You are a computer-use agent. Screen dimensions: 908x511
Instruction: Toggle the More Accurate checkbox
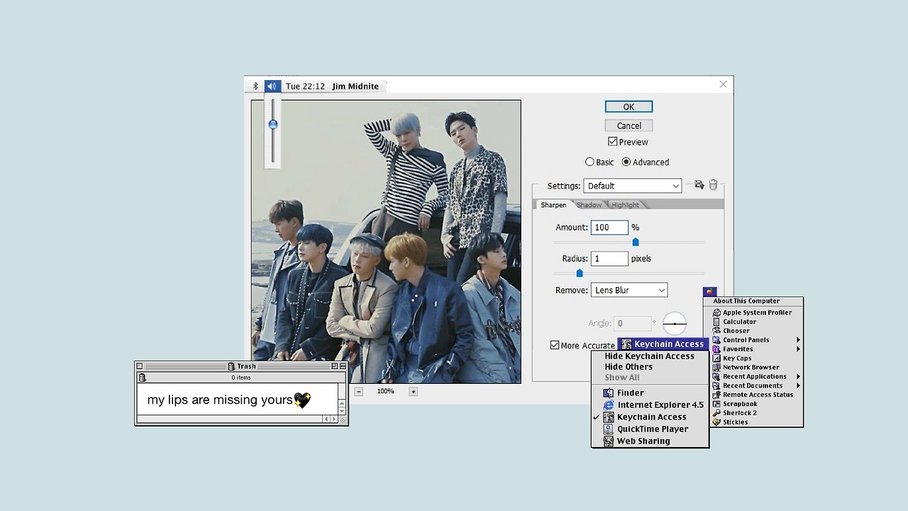[x=555, y=345]
